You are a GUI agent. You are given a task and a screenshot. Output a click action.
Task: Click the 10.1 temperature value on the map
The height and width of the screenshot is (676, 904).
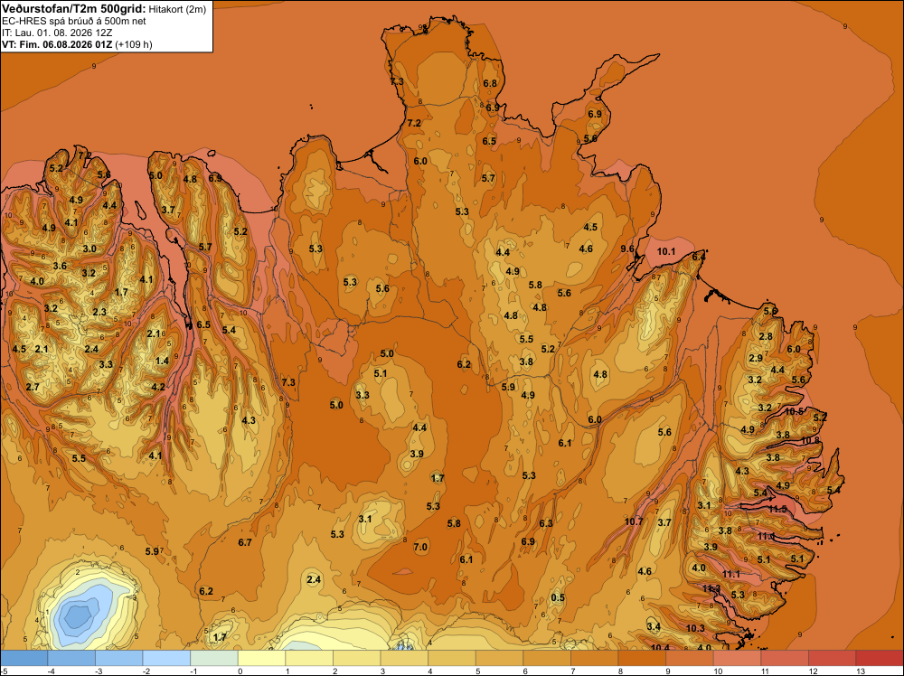click(x=666, y=251)
